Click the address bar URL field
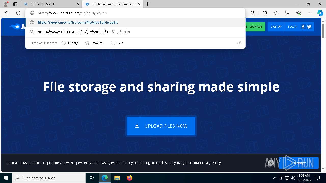This screenshot has width=326, height=183. click(x=135, y=13)
